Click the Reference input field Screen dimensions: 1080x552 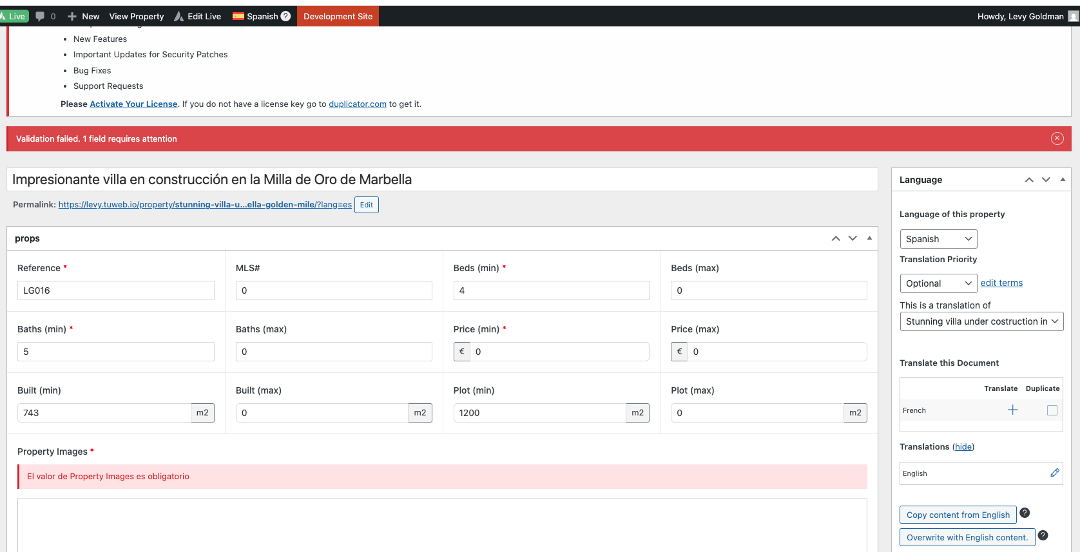pos(116,290)
